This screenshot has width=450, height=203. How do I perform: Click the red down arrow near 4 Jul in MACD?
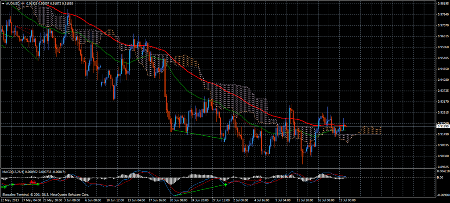pyautogui.click(x=260, y=180)
